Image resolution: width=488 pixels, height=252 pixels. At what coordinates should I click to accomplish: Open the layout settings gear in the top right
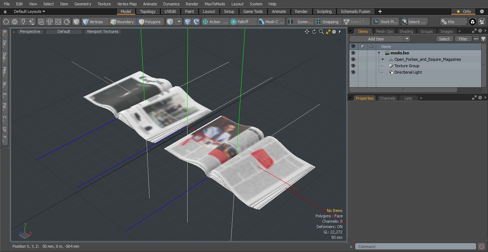click(x=482, y=11)
